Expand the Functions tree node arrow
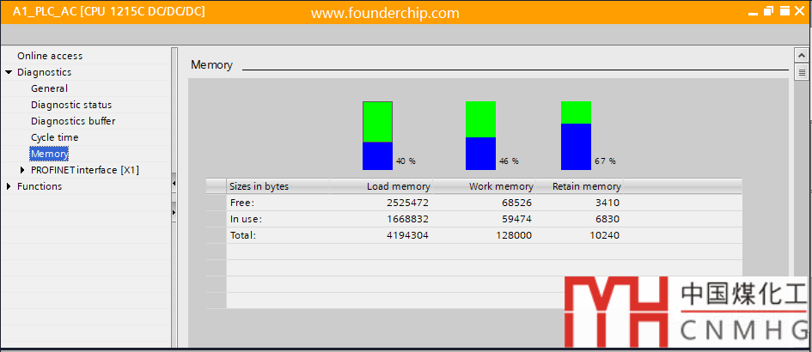812x352 pixels. pos(9,186)
